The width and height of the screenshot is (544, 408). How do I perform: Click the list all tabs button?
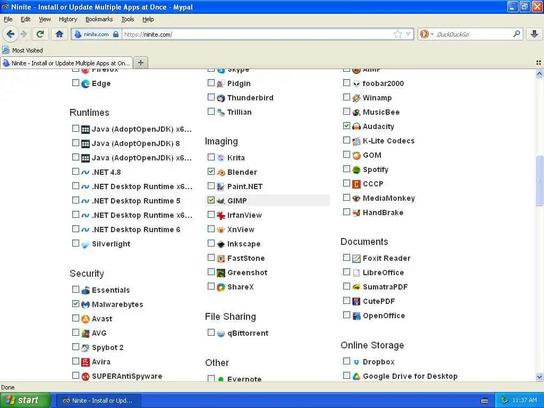tap(539, 63)
